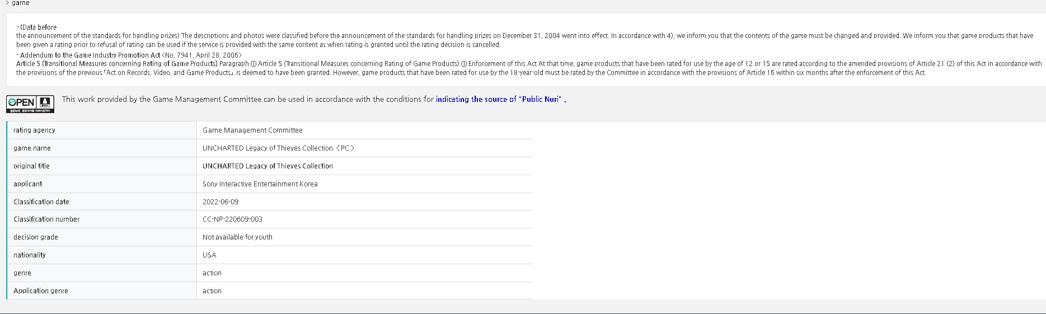Click the Classification date value 2022-06-09
Viewport: 1046px width, 314px height.
point(221,202)
